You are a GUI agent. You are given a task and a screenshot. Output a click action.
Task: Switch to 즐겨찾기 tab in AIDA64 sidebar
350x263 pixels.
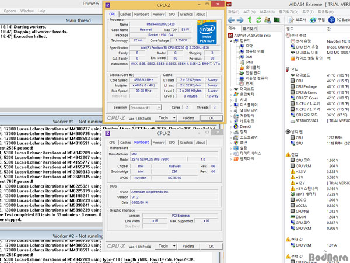250,29
